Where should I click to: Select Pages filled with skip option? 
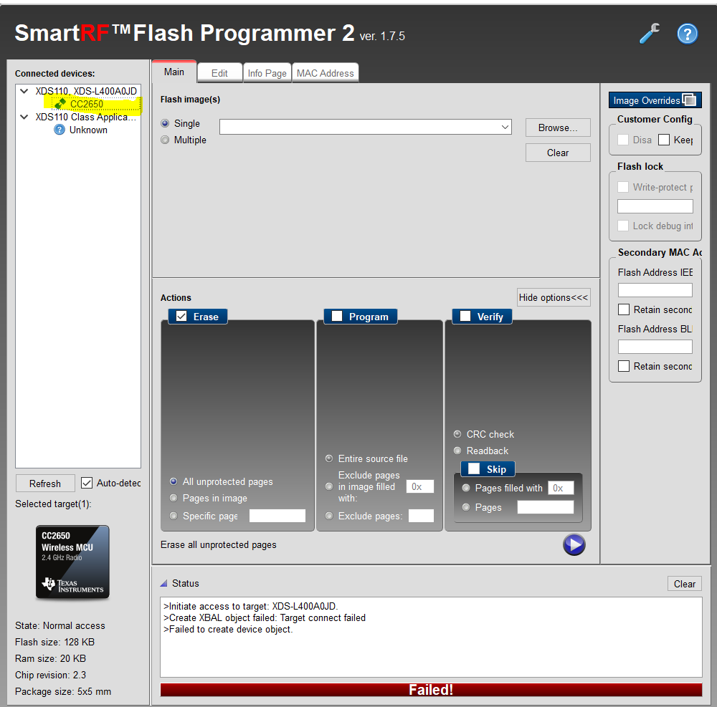(466, 488)
